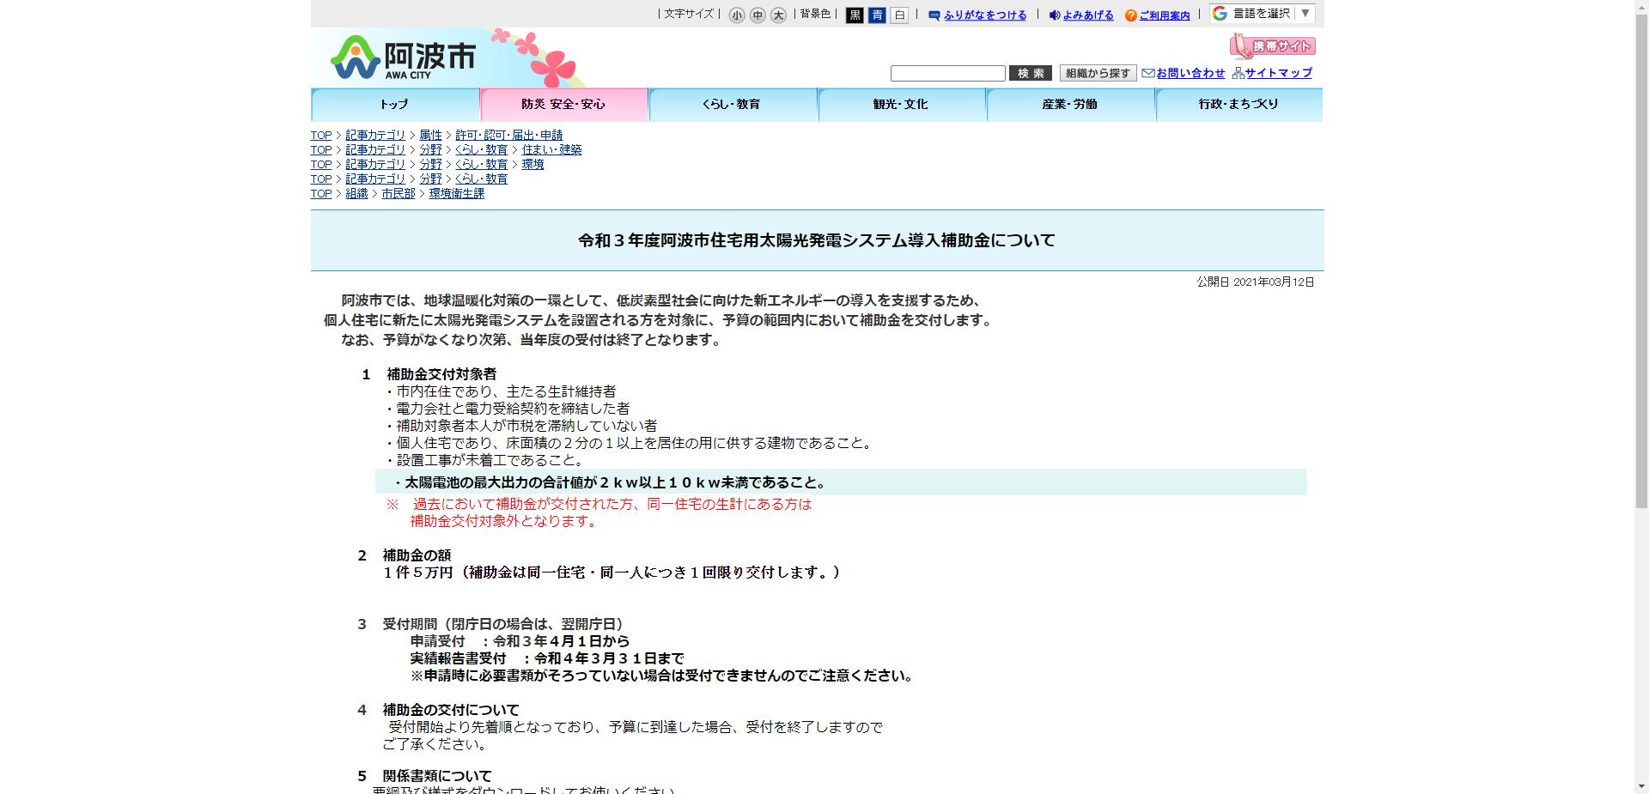Click the read-aloud speaker icon
This screenshot has height=794, width=1649.
pos(1054,15)
